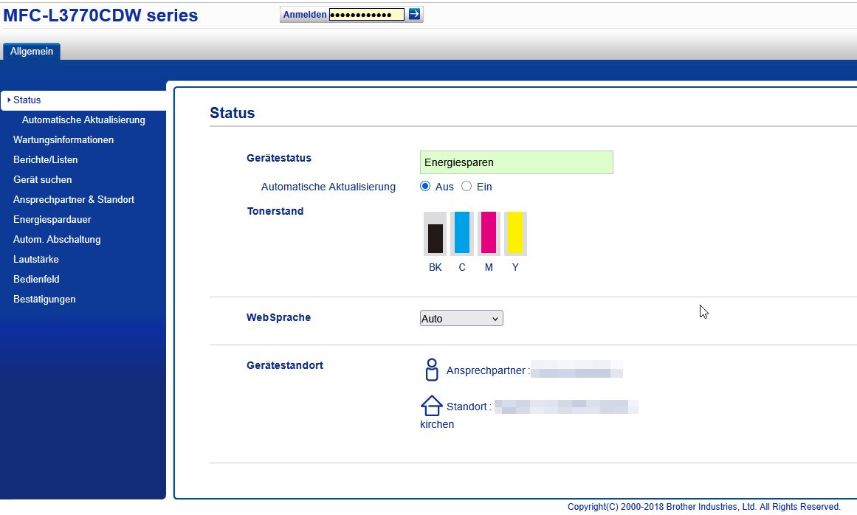Click the yellow Y toner level bar
Image resolution: width=857 pixels, height=515 pixels.
[515, 234]
